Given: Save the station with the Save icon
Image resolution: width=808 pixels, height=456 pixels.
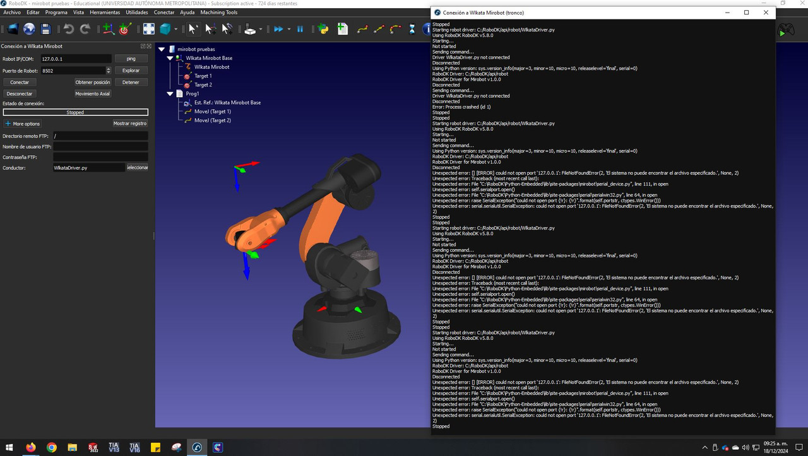Looking at the screenshot, I should 47,28.
